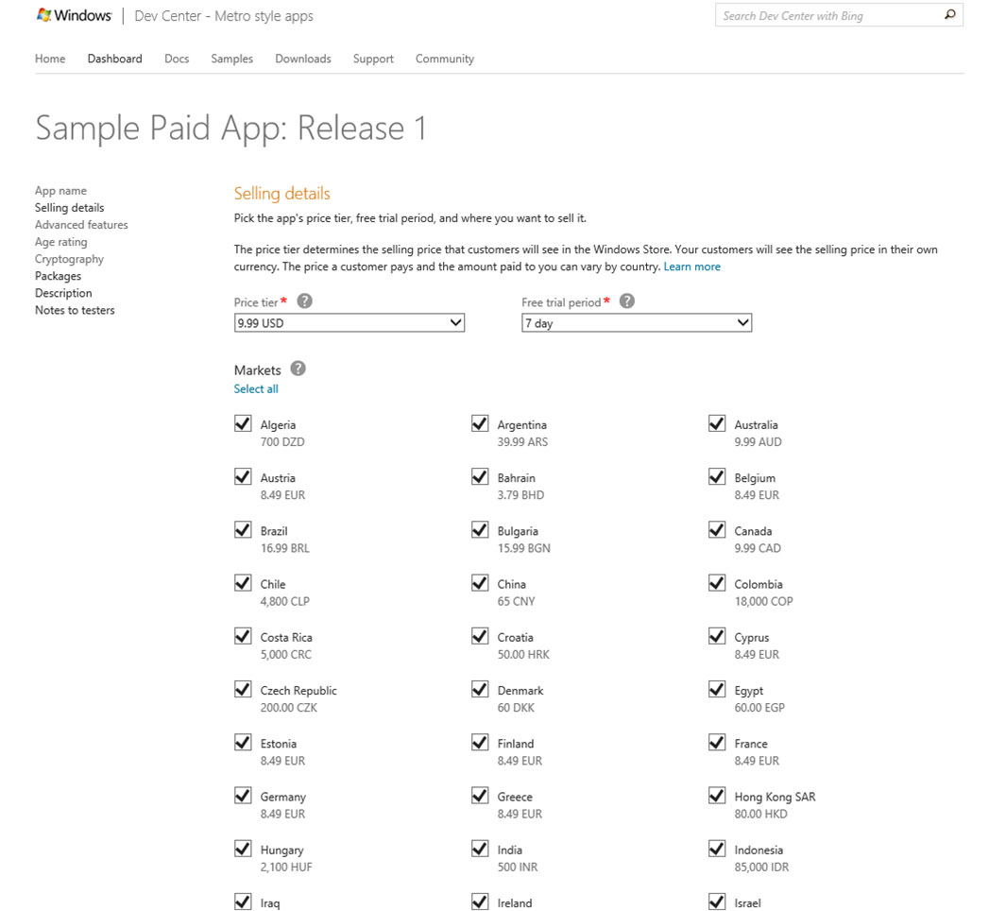Open Docs nav item
This screenshot has width=989, height=911.
point(177,59)
